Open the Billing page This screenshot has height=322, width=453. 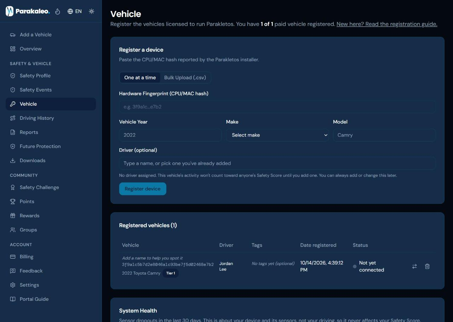pyautogui.click(x=51, y=257)
